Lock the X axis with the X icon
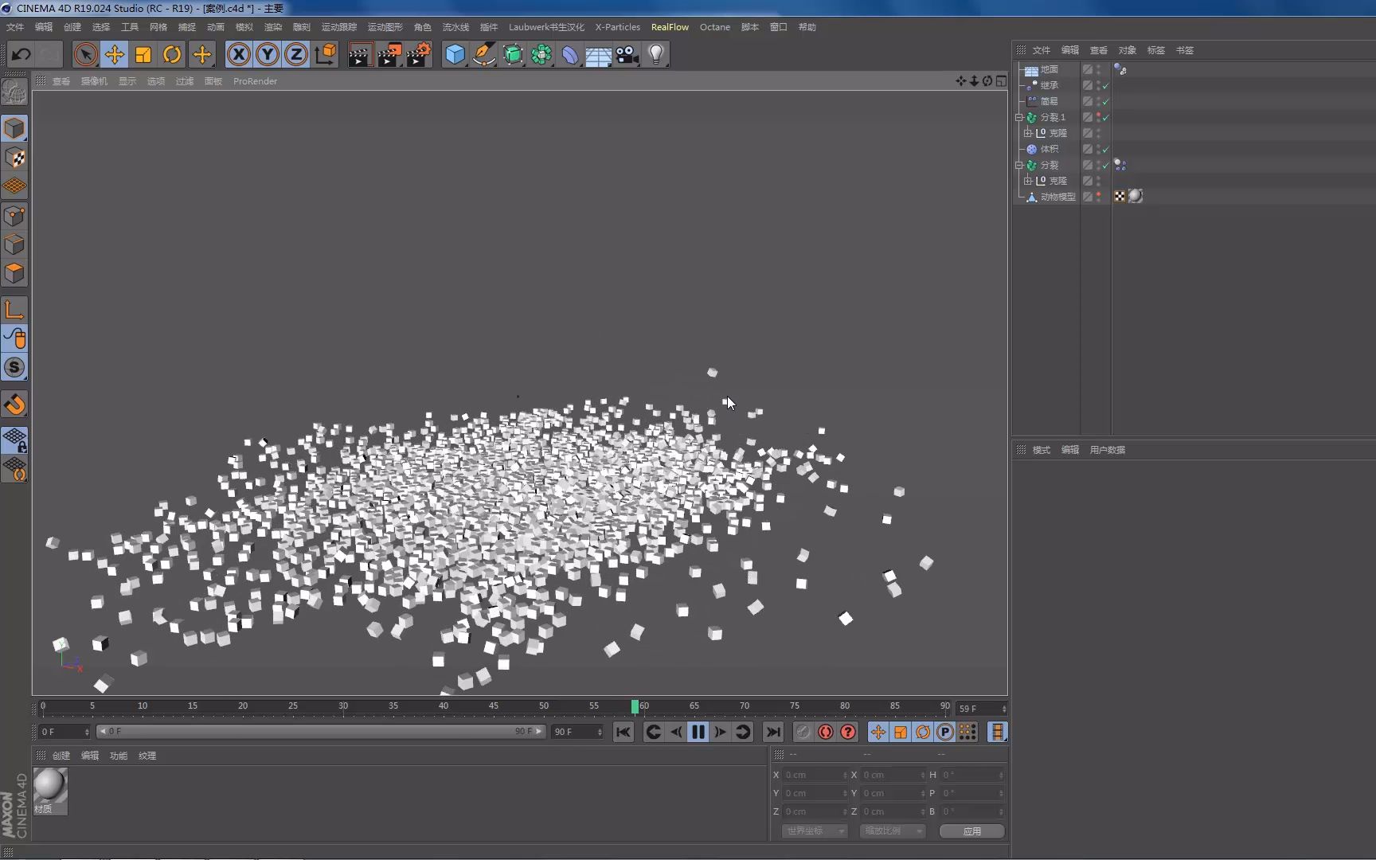This screenshot has width=1376, height=860. [x=238, y=54]
